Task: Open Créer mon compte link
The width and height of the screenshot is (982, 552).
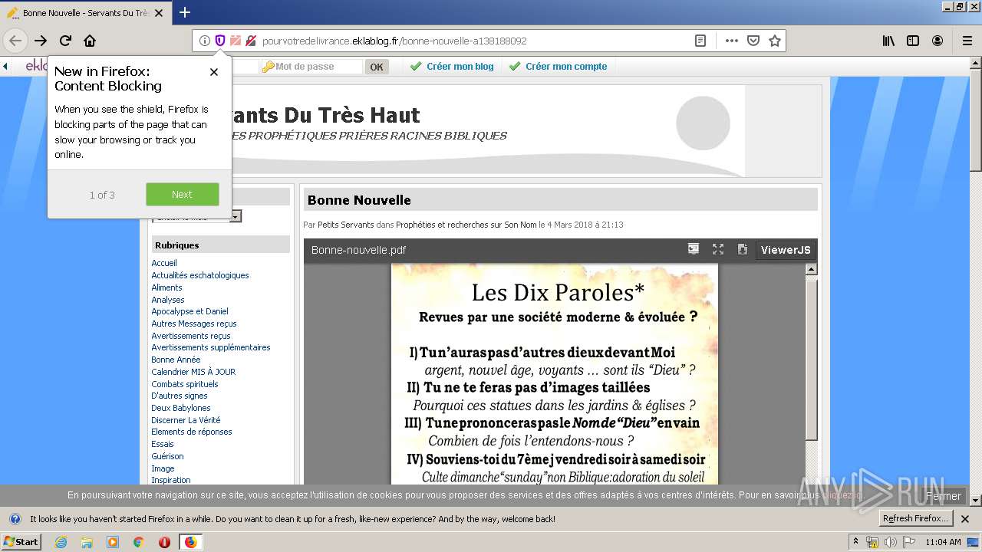Action: pyautogui.click(x=566, y=67)
